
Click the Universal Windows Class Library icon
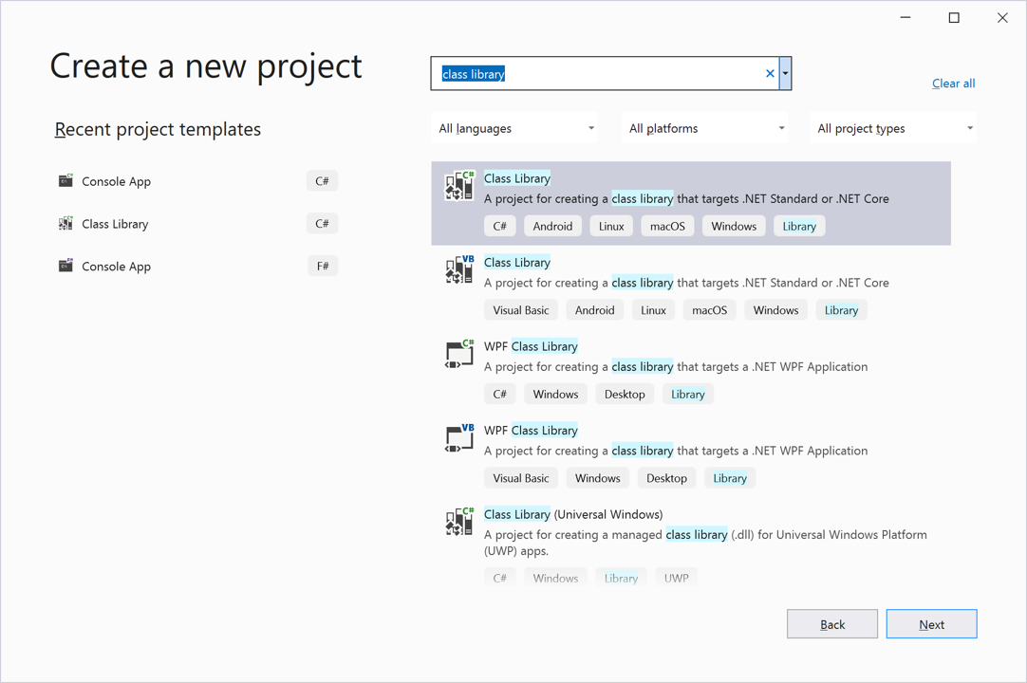click(x=459, y=521)
